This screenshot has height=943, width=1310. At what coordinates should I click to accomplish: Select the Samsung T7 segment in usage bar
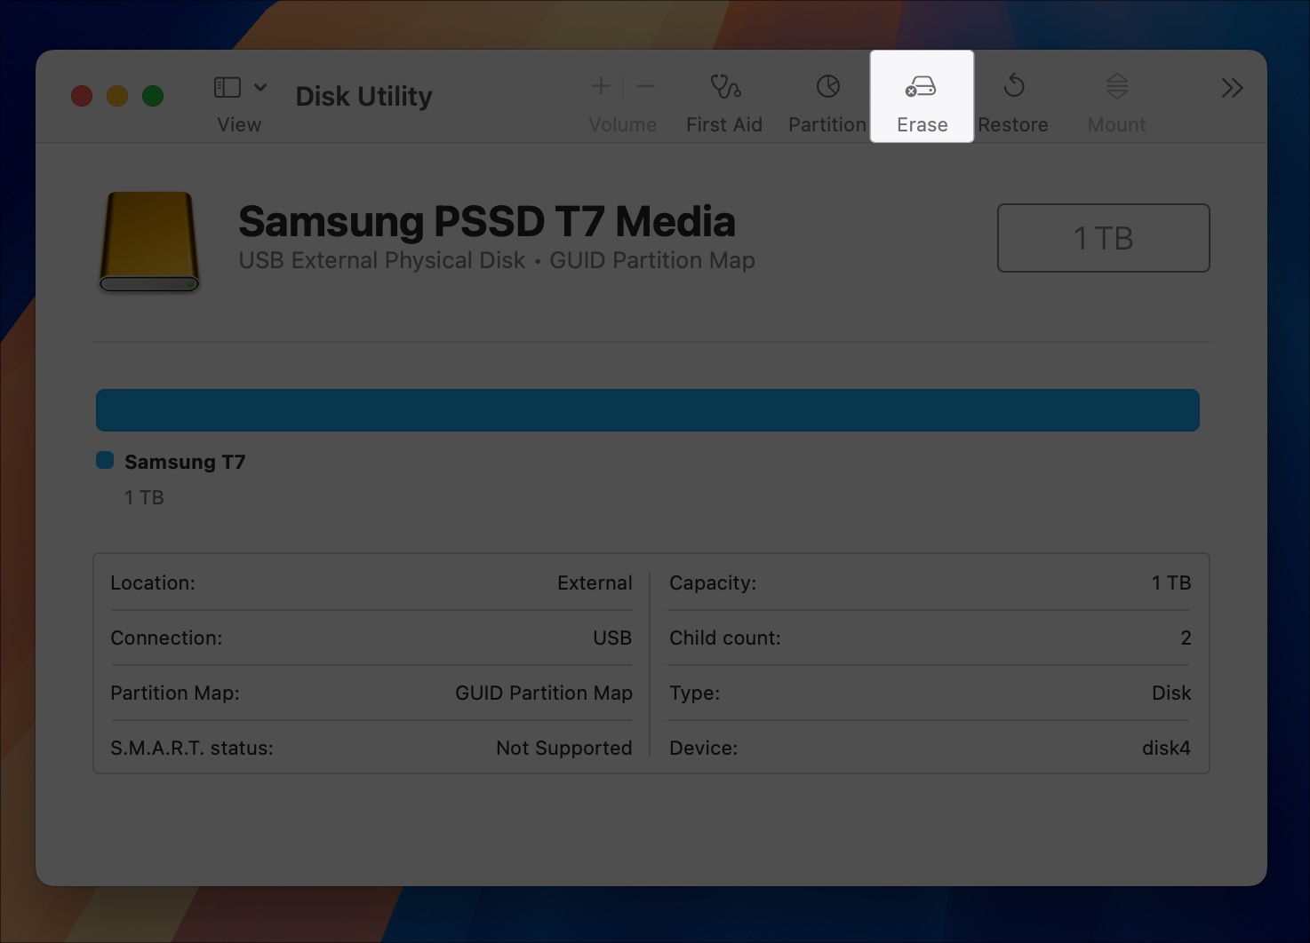click(x=648, y=409)
